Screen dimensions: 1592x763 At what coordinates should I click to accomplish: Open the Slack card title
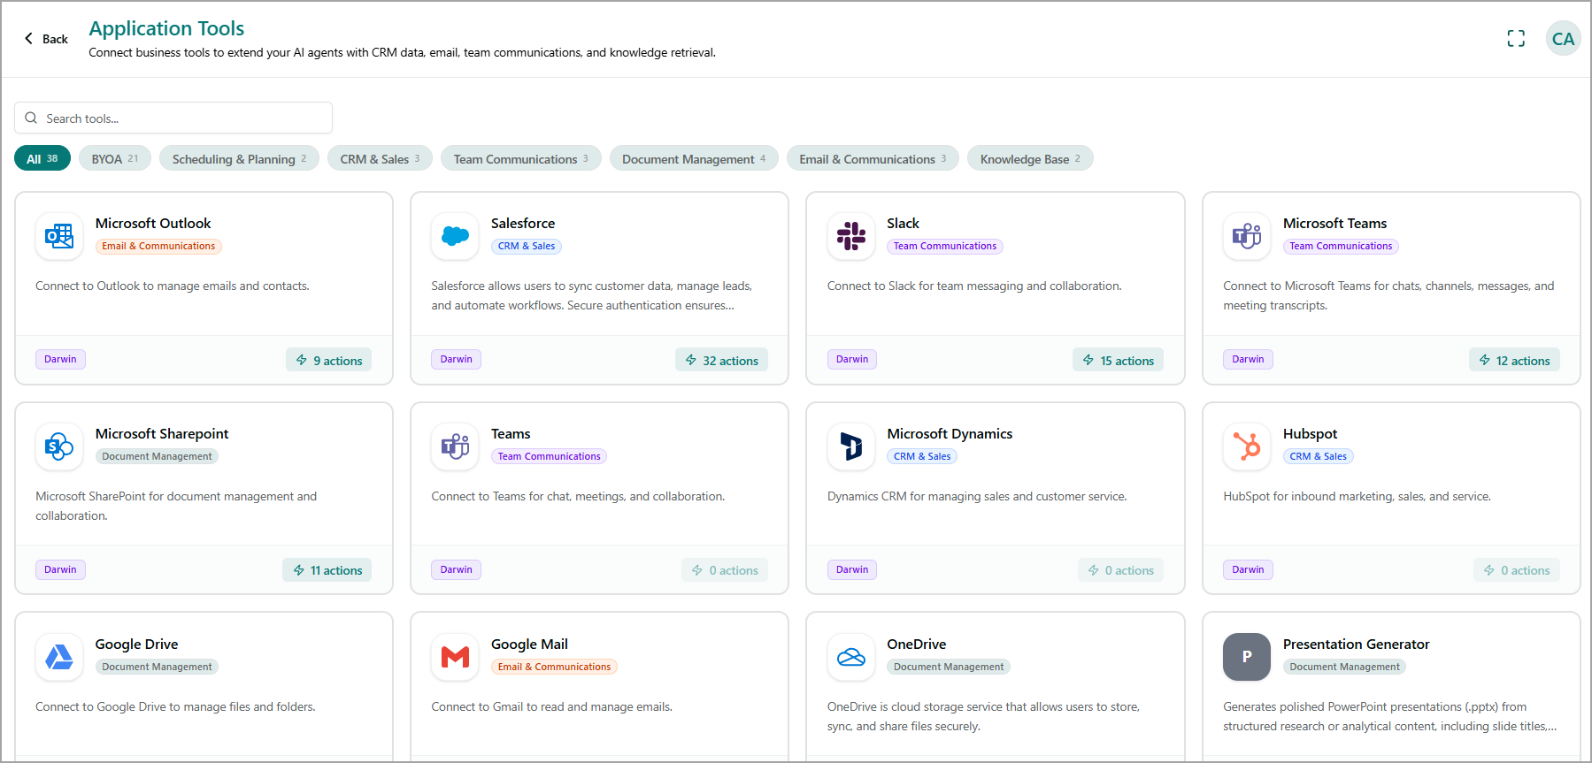[903, 224]
